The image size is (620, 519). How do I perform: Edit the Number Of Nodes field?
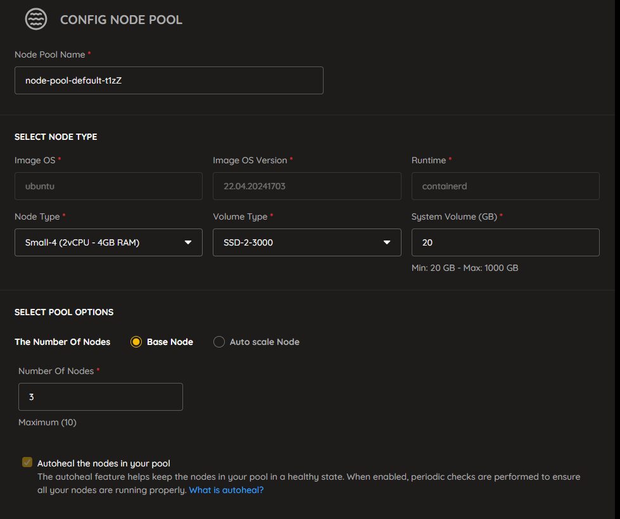101,396
